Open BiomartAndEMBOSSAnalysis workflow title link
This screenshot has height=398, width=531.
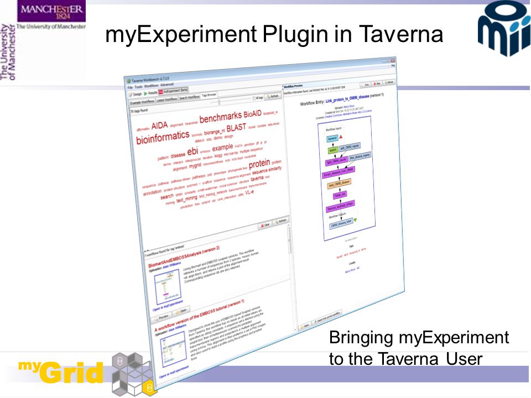coord(185,256)
